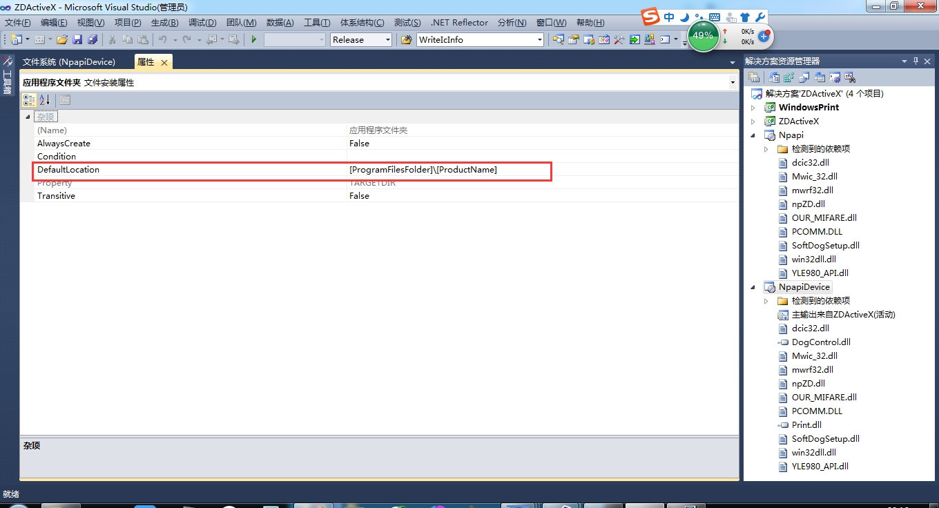This screenshot has width=939, height=508.
Task: Switch property grid to Categorized view
Action: [29, 100]
